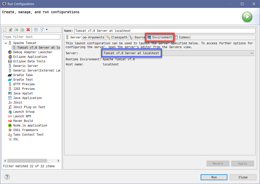Select Java Application type
Image resolution: width=260 pixels, height=184 pixels.
point(27,98)
